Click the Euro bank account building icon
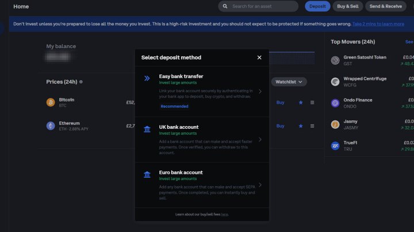The height and width of the screenshot is (232, 414). tap(147, 174)
